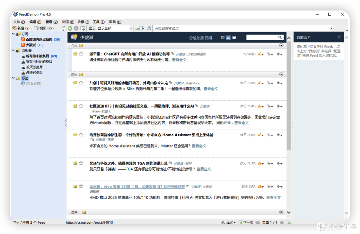Click 下一页 in the top toolbar

143,28
